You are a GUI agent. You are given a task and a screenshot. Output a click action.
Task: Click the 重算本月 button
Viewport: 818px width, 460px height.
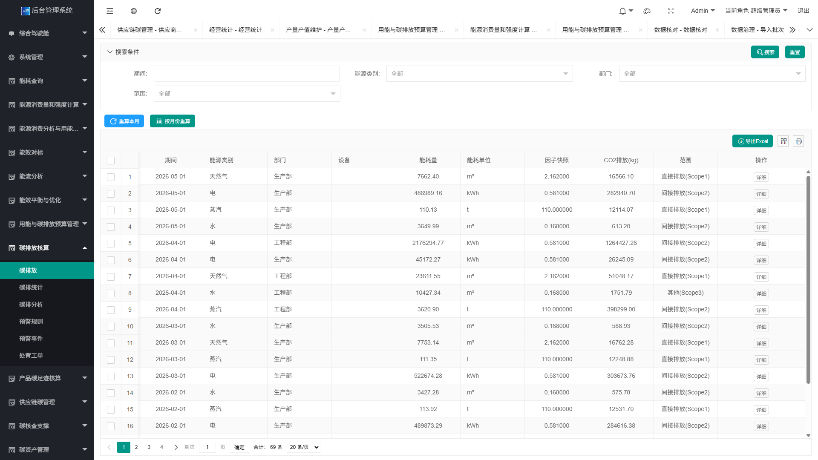[x=124, y=121]
